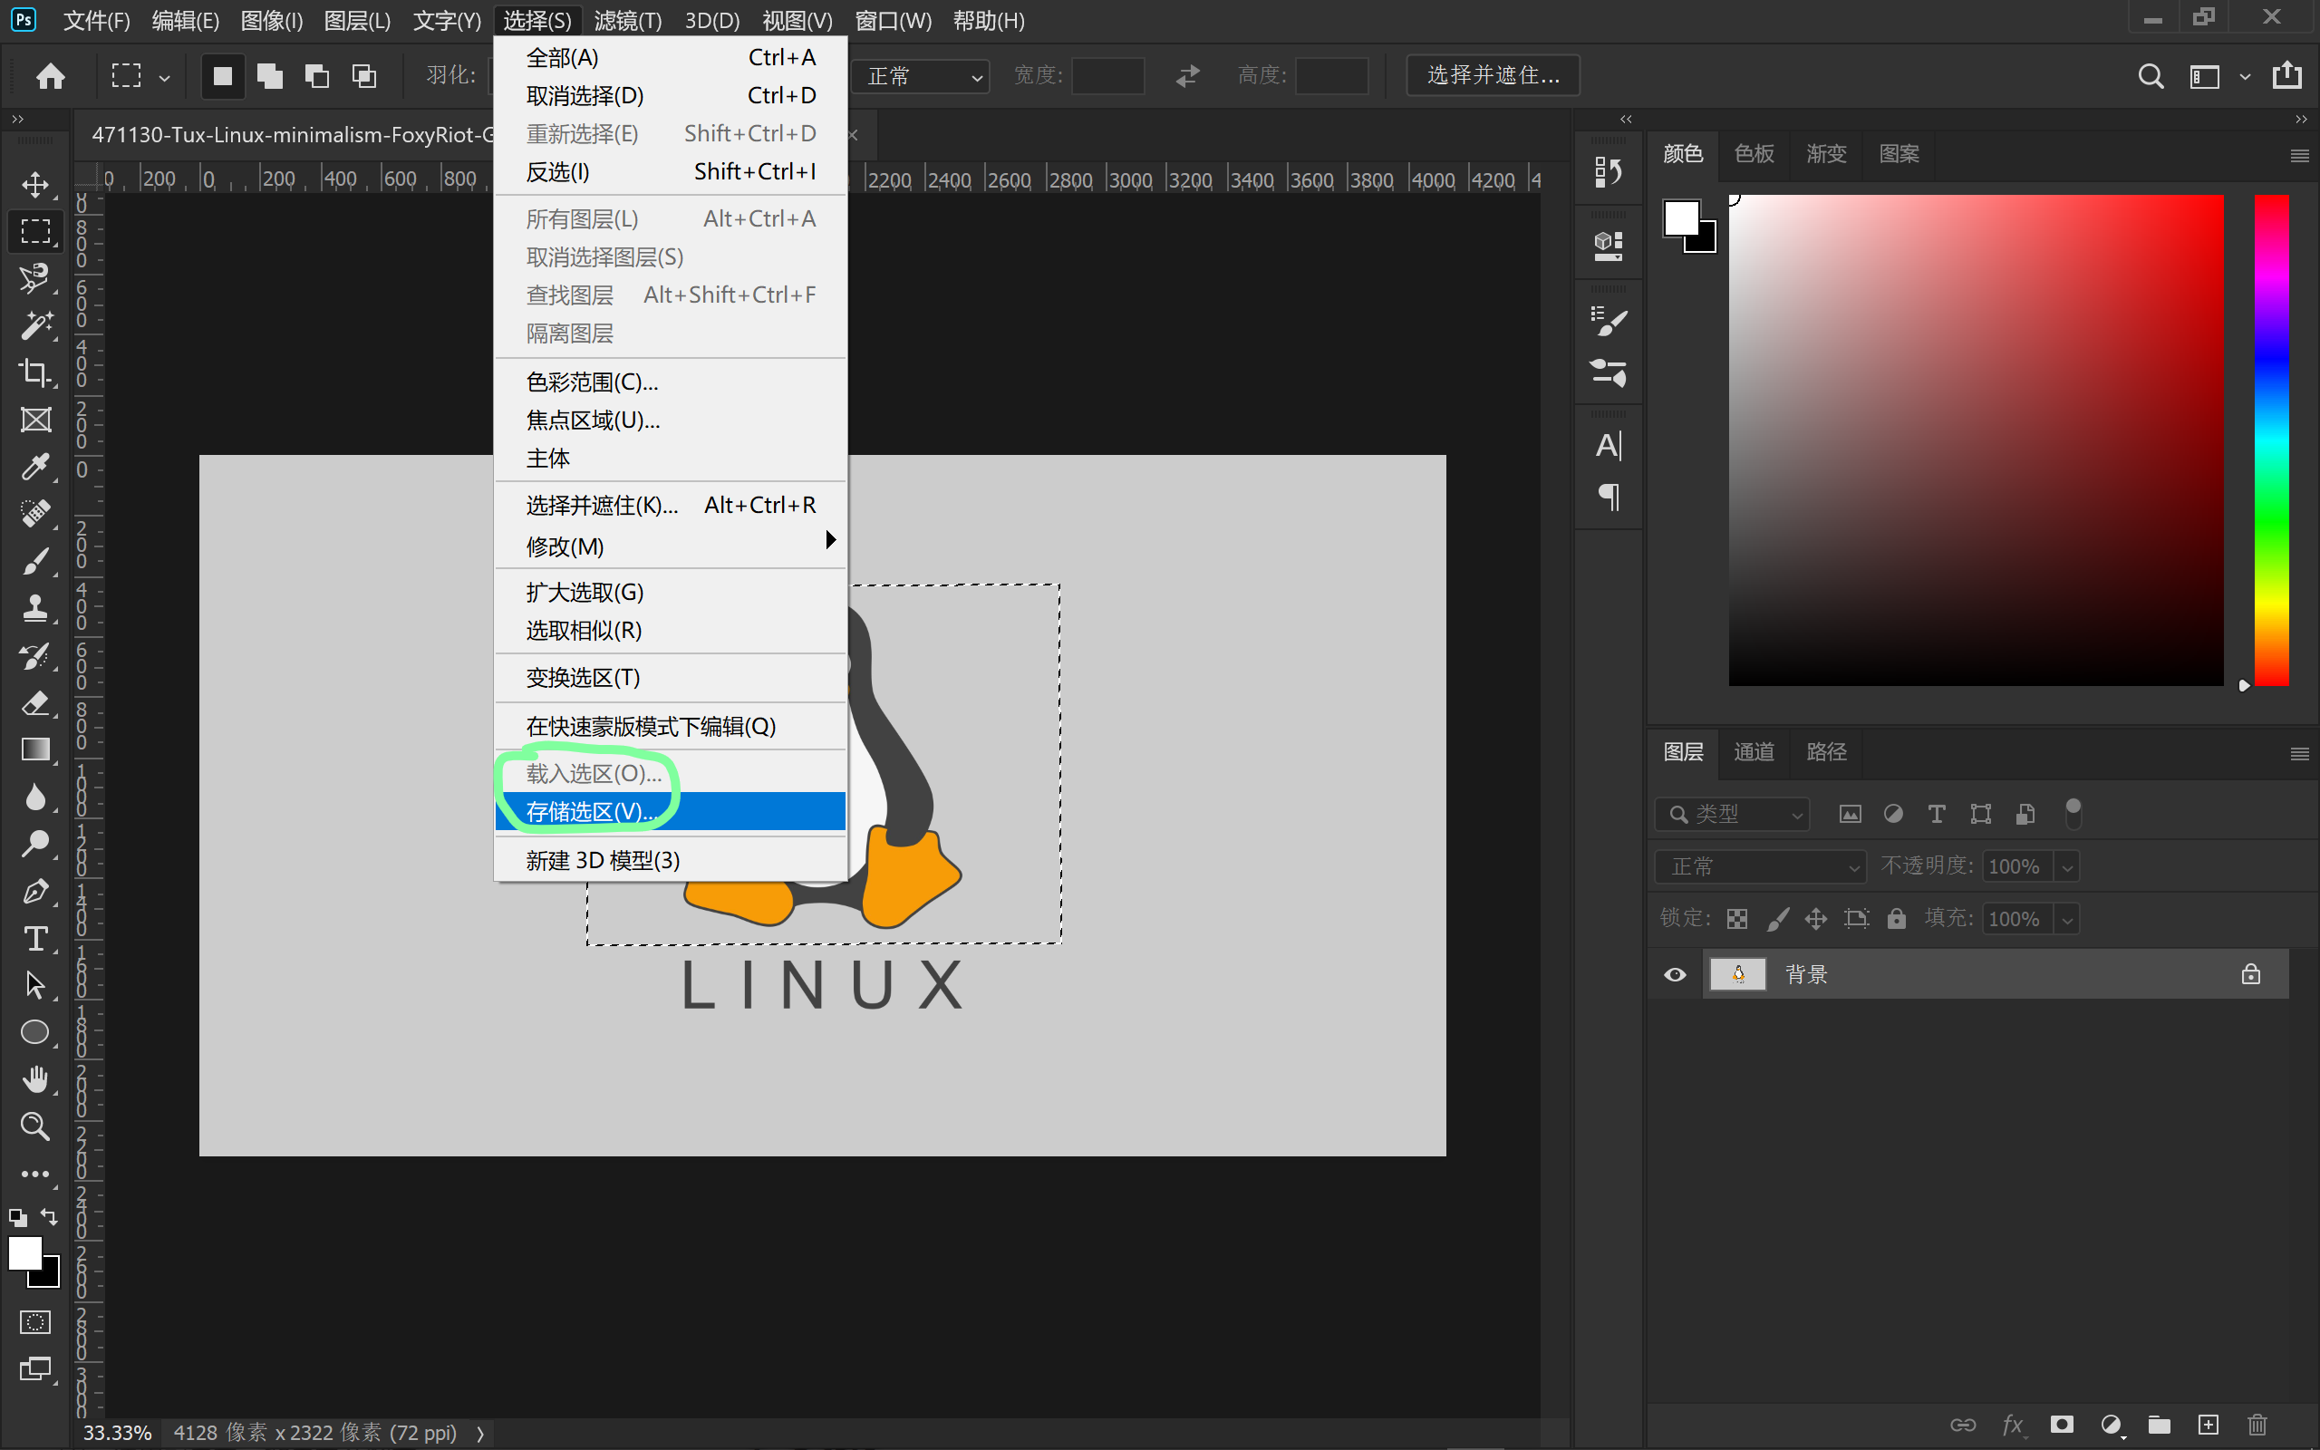Select the Path Selection tool
The width and height of the screenshot is (2320, 1450).
coord(35,985)
